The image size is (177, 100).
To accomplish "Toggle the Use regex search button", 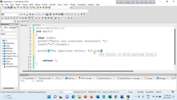I will [36, 14].
